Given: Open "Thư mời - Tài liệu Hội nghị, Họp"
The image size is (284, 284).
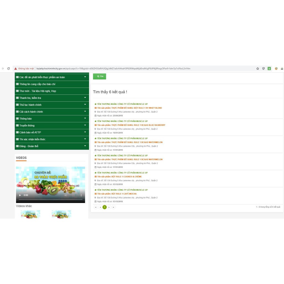Looking at the screenshot, I should pyautogui.click(x=38, y=91).
